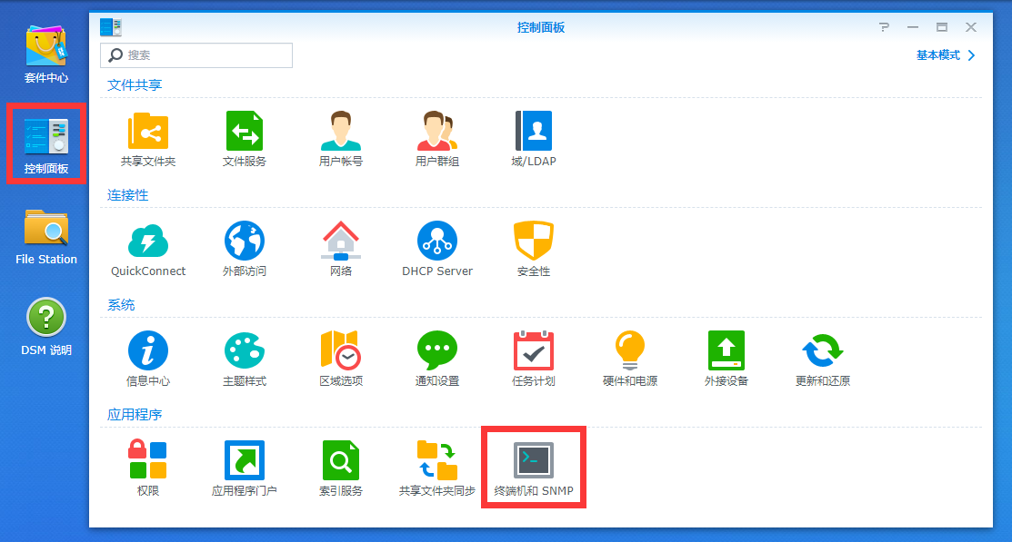The image size is (1012, 542).
Task: Click the Control Panel icon in title bar
Action: pos(110,27)
